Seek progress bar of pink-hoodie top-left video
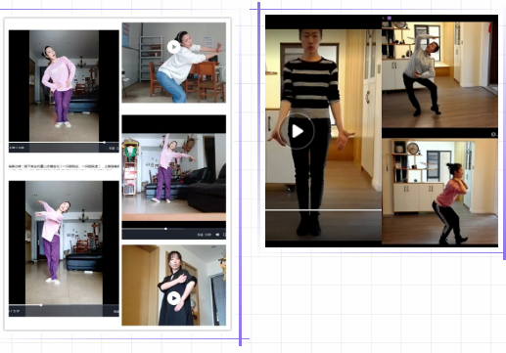The width and height of the screenshot is (506, 353). pos(64,143)
